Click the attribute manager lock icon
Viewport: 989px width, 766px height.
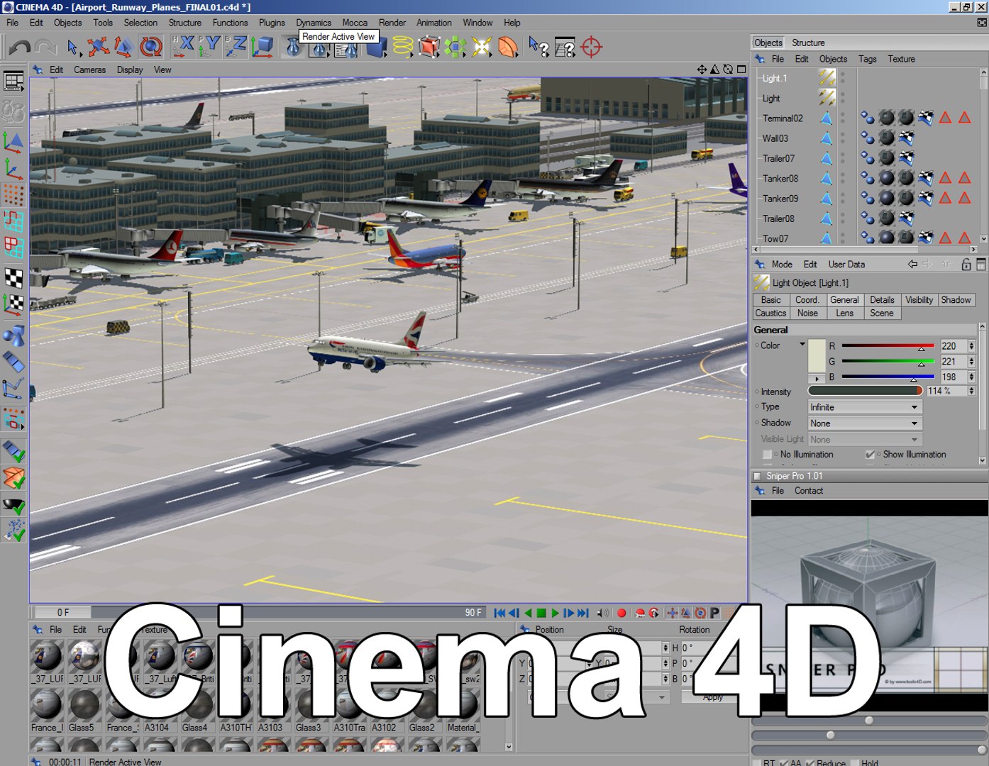tap(966, 265)
